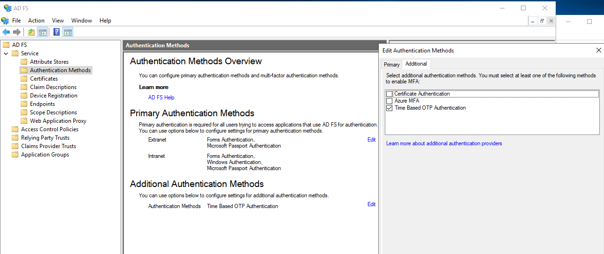Viewport: 604px width, 254px height.
Task: Toggle Show/Hide Action Pane toolbar icon
Action: [68, 32]
